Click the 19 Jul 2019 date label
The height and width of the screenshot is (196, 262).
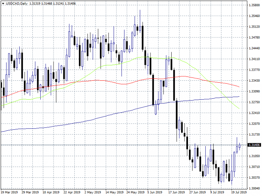point(239,192)
